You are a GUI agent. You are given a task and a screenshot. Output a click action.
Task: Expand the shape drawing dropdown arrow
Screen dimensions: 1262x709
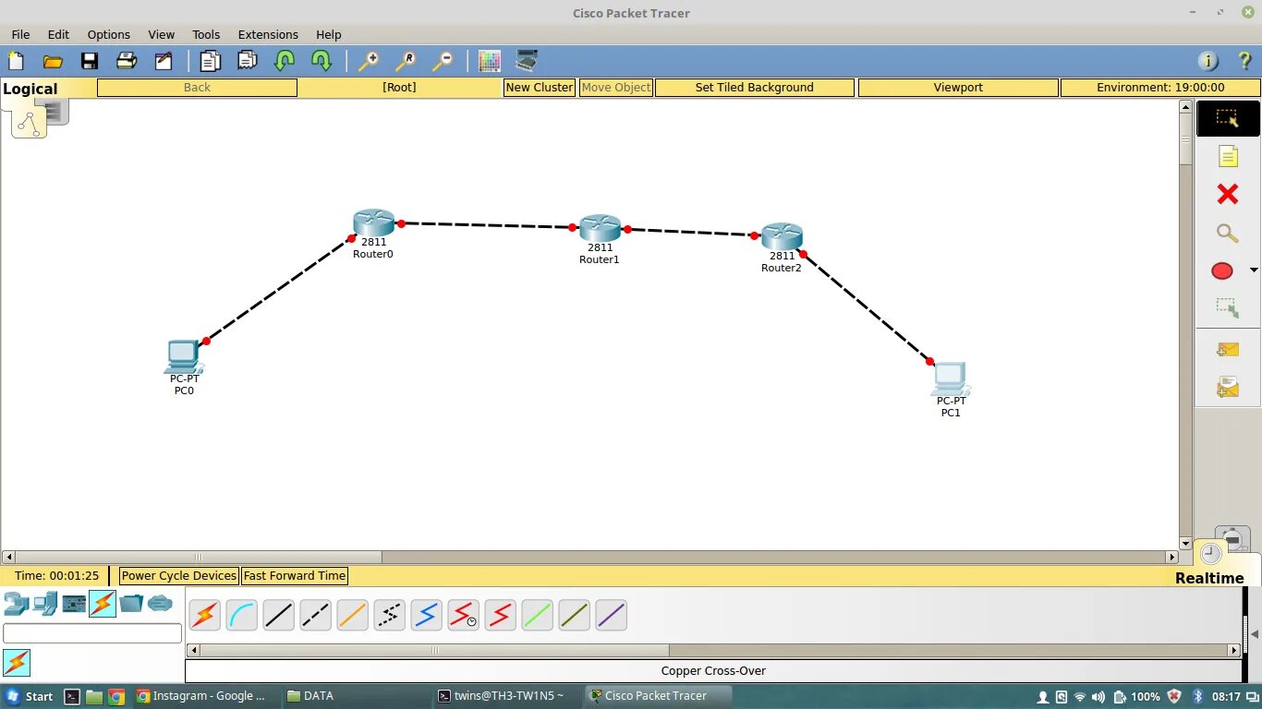click(x=1254, y=270)
